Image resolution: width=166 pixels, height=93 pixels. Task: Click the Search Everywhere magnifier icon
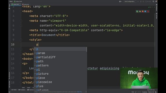(x=153, y=2)
